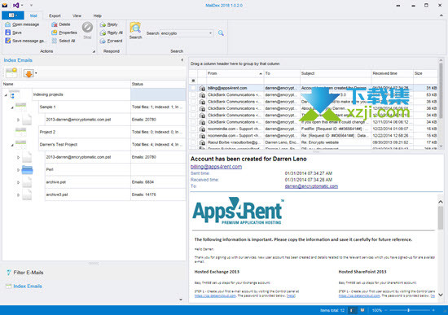Switch to the Export ribbon tab

click(55, 15)
